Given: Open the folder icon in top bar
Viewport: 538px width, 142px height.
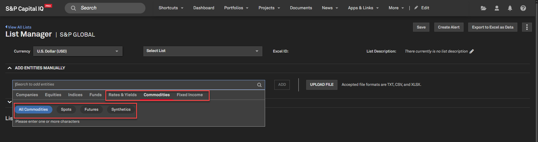Looking at the screenshot, I should [483, 8].
